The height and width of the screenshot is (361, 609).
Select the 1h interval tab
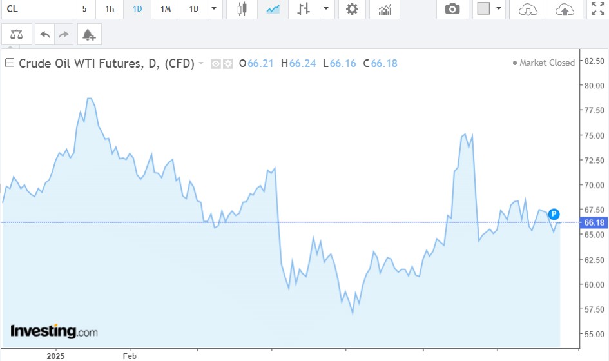[x=110, y=9]
